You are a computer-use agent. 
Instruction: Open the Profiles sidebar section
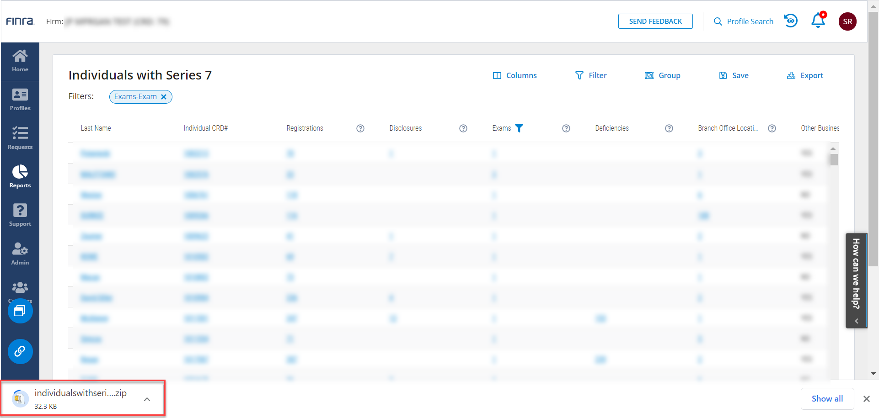point(20,100)
